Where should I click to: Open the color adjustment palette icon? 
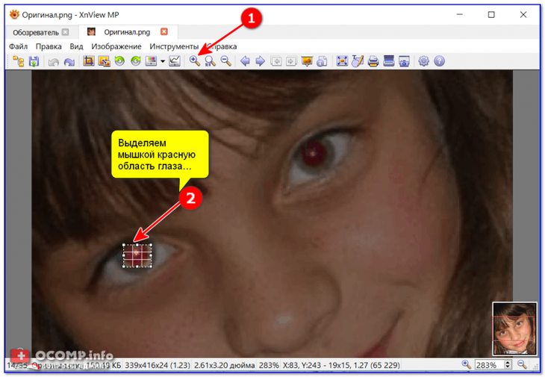click(152, 61)
